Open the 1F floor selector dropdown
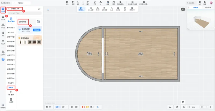Screen dimensions: 215x111 (50, 107)
